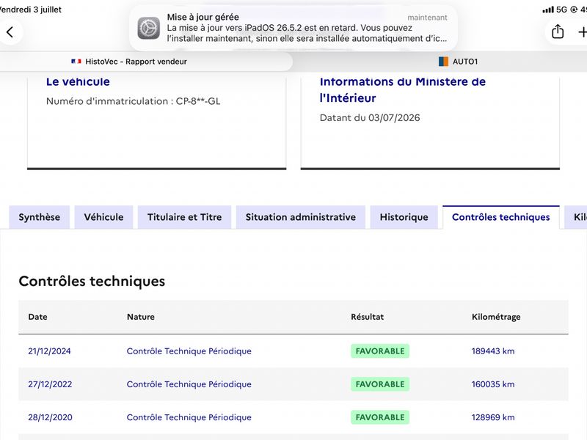The height and width of the screenshot is (440, 587).
Task: Select the Contrôles techniques tab
Action: tap(501, 217)
